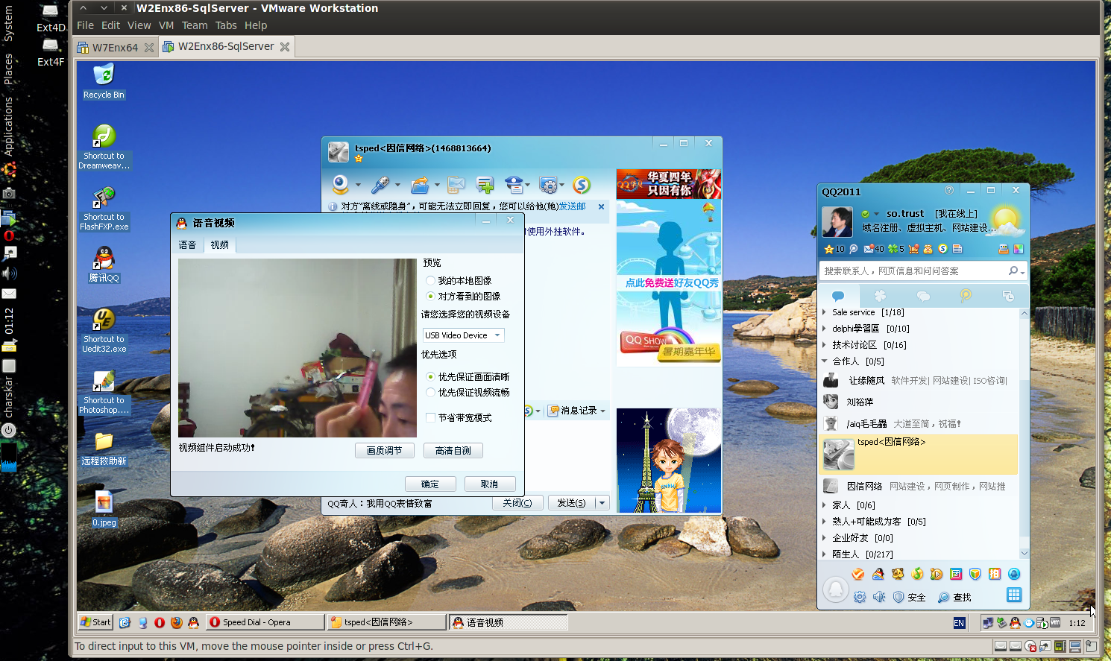Start a video call from the webcam icon
This screenshot has height=661, width=1111.
341,184
